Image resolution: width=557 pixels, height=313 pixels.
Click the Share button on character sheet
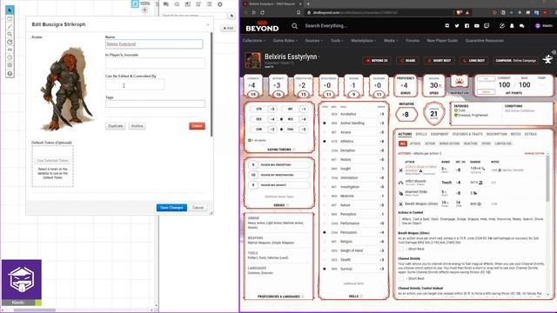coord(407,60)
